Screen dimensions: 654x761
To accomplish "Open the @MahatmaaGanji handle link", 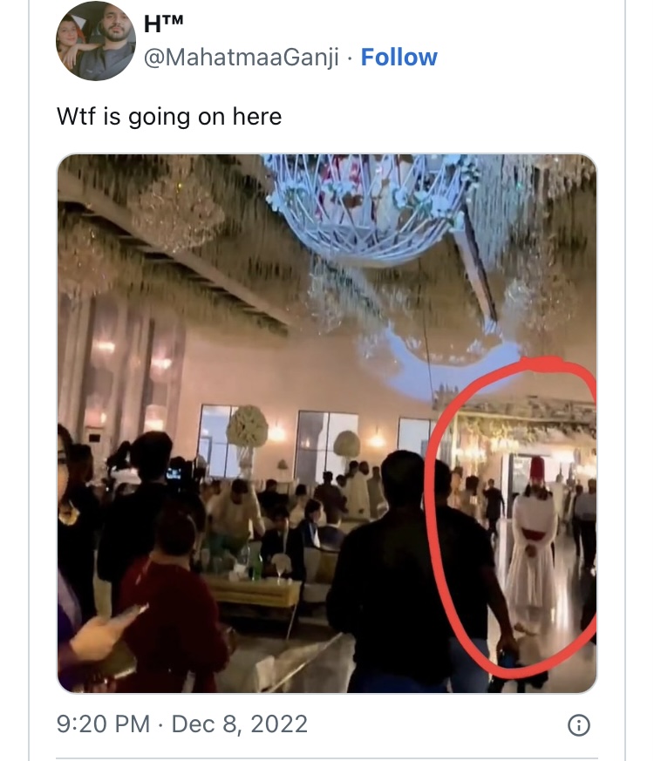I will (241, 58).
